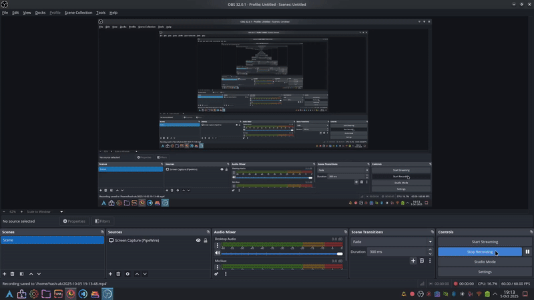
Task: Open the View menu
Action: tap(27, 13)
